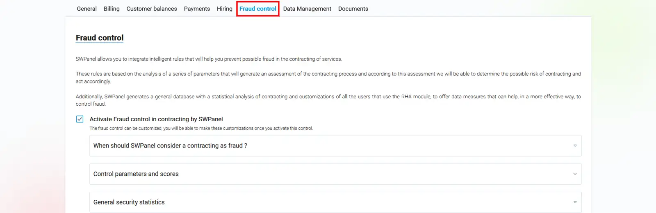Expand 'When should SWPanel consider a contracting as fraud'

coord(170,146)
